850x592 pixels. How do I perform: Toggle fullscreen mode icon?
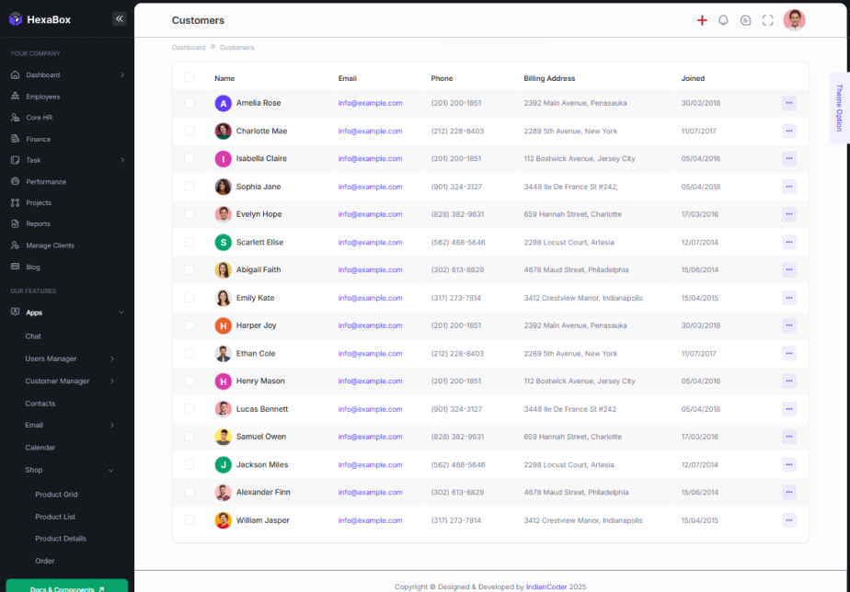coord(767,20)
